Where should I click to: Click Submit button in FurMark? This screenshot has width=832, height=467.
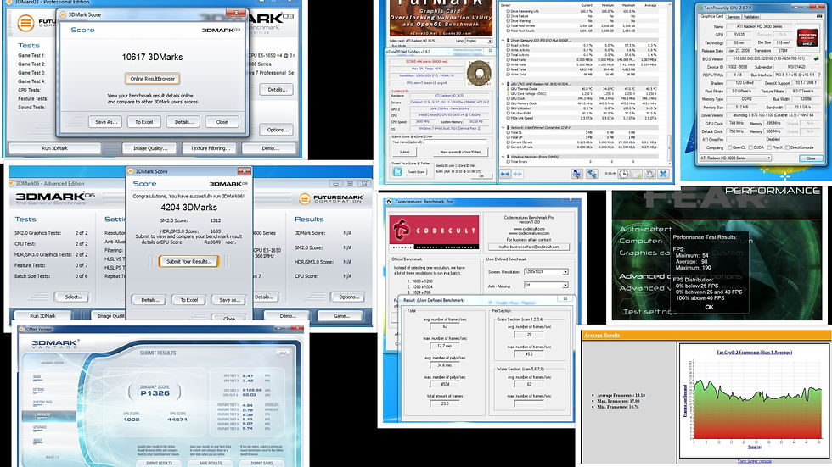tap(405, 152)
